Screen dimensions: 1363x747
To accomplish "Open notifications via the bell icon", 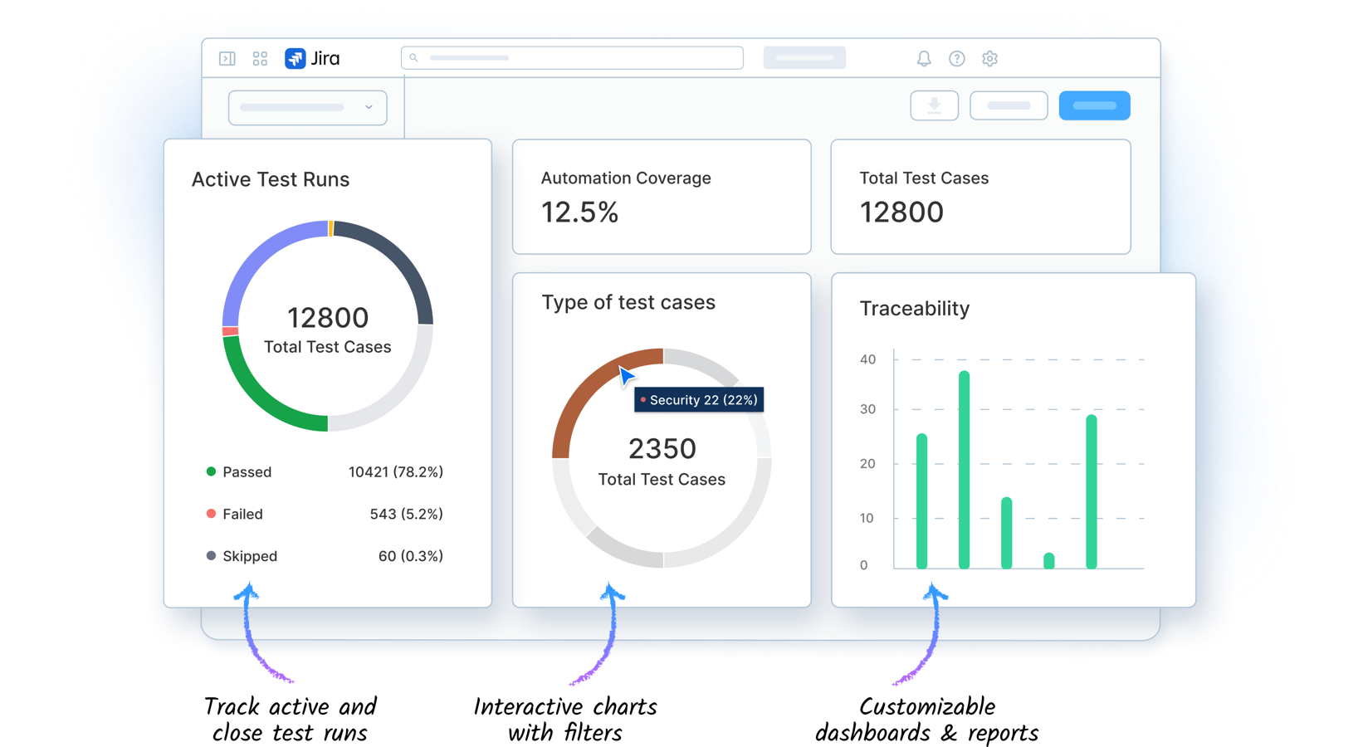I will (x=922, y=58).
